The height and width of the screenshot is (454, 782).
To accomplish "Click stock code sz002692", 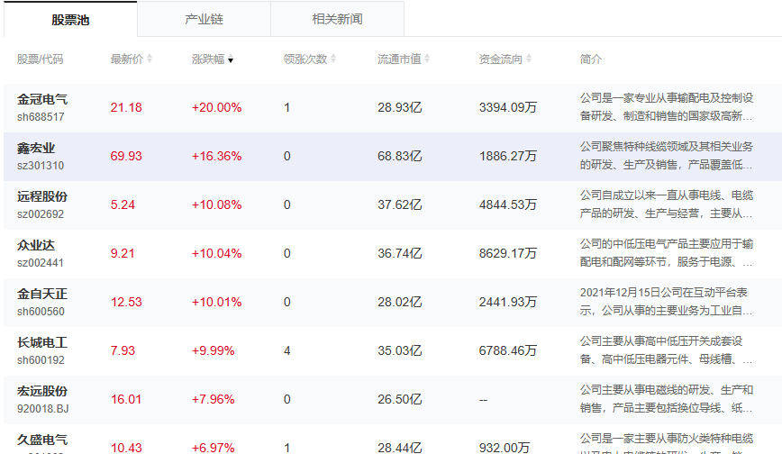I will click(41, 214).
